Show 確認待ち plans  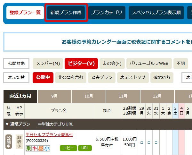click(x=162, y=78)
